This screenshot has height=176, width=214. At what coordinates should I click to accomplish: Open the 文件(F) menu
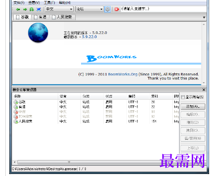(x=19, y=2)
